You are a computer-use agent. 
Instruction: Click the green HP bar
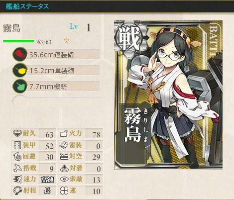pos(18,41)
